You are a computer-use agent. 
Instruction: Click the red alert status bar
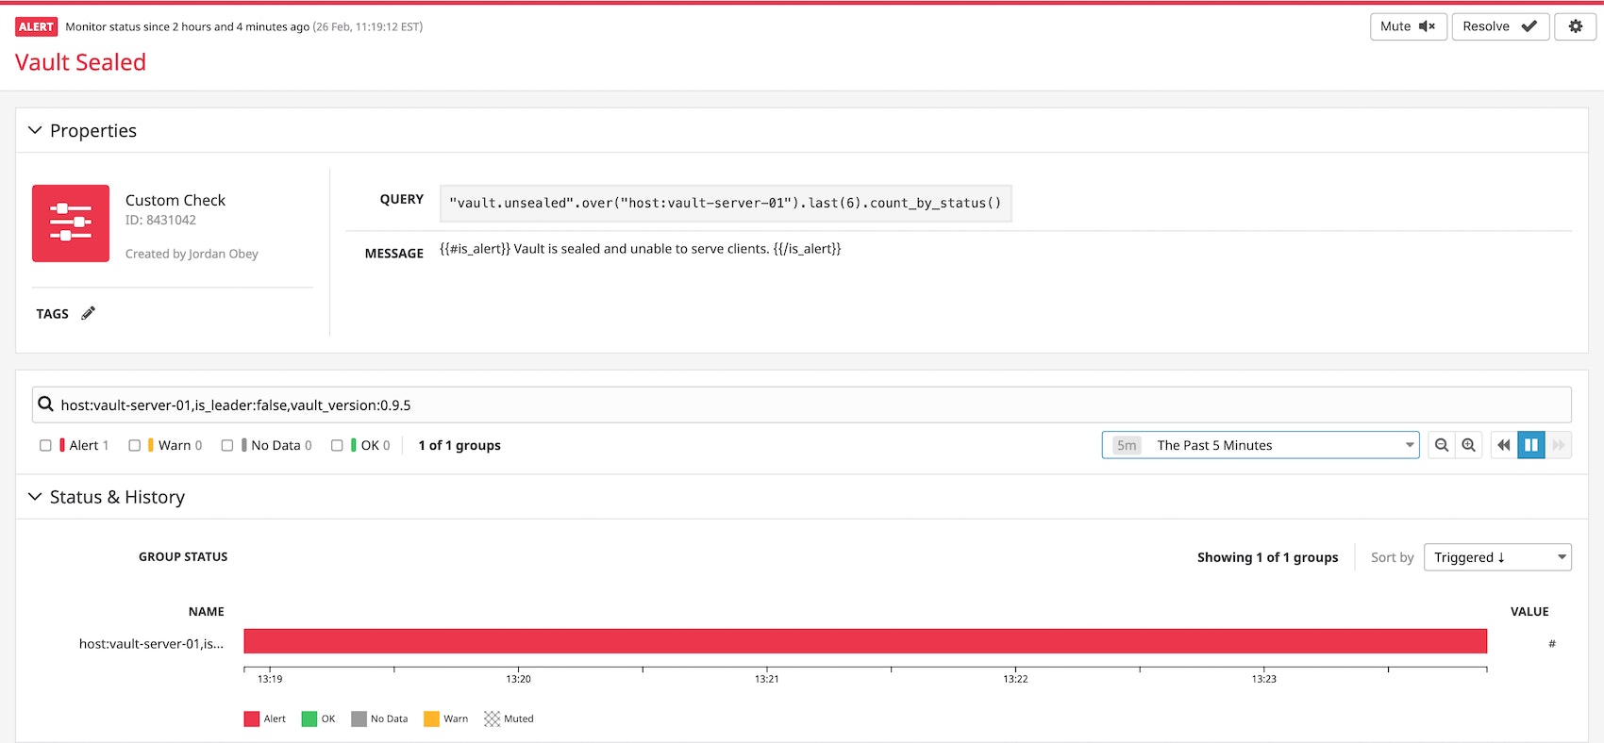[x=864, y=641]
